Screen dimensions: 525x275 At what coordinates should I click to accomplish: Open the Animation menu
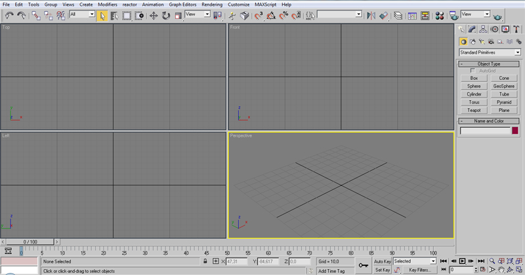click(153, 5)
